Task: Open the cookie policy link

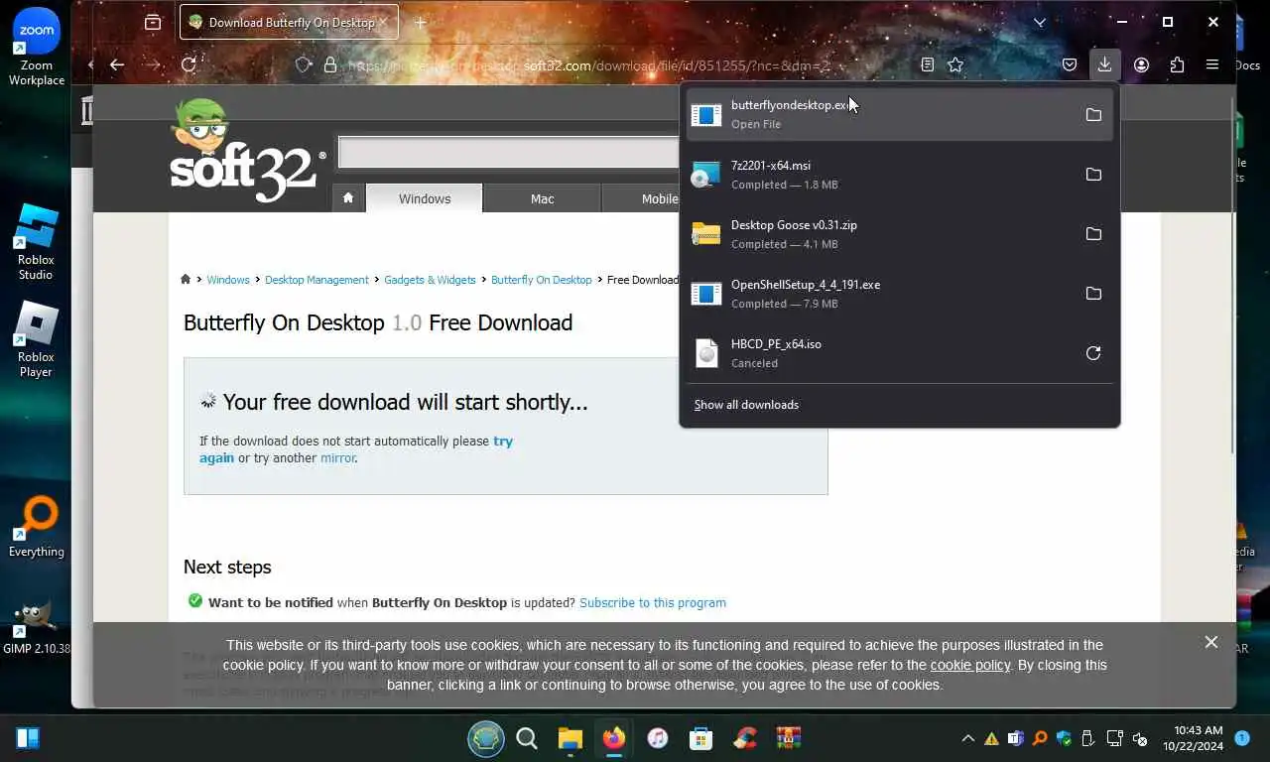Action: (970, 665)
